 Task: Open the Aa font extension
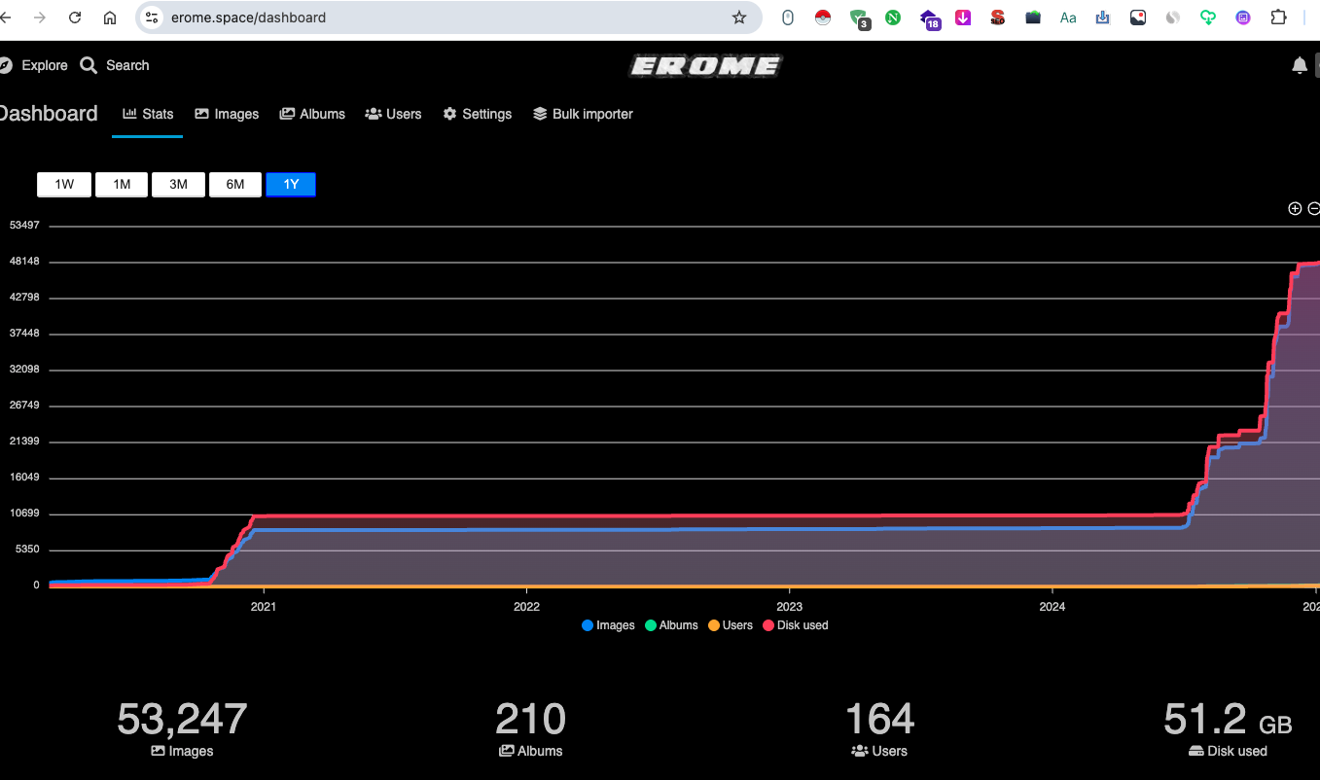(x=1068, y=18)
